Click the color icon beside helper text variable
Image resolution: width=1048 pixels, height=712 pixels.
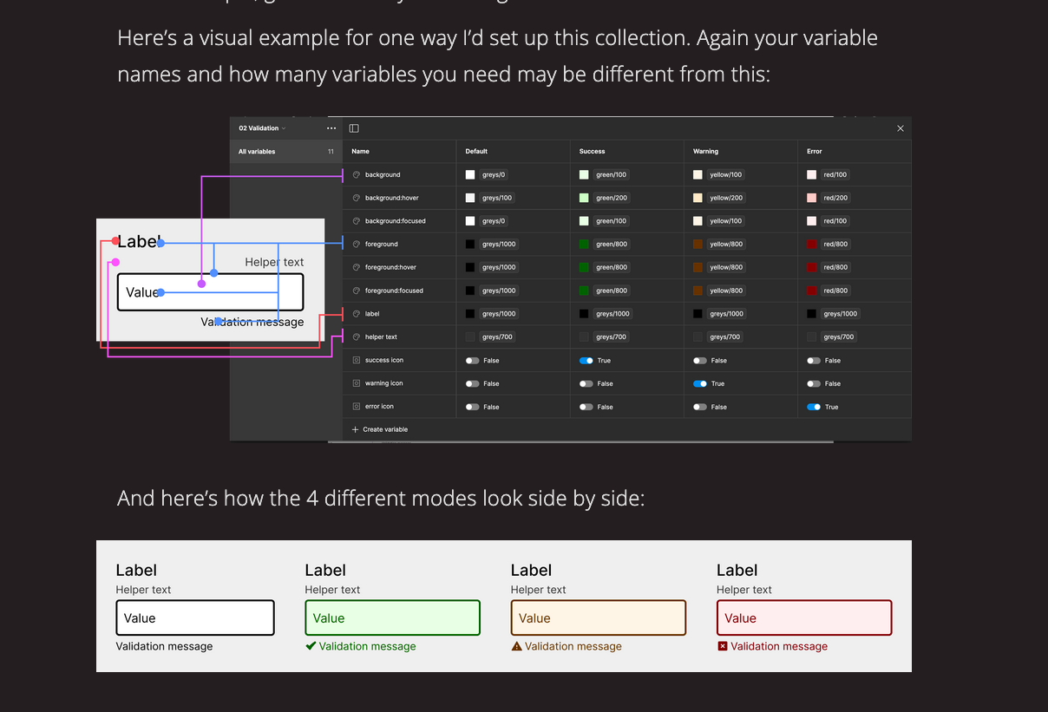(356, 337)
